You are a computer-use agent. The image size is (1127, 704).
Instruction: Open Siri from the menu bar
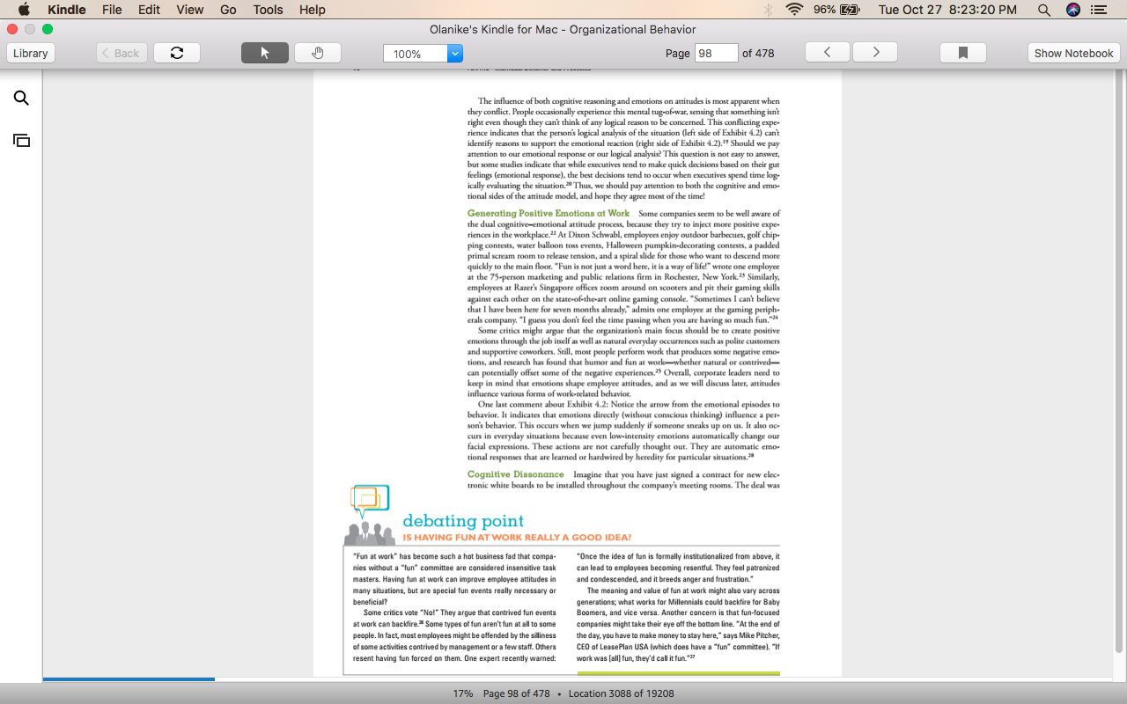click(x=1072, y=10)
